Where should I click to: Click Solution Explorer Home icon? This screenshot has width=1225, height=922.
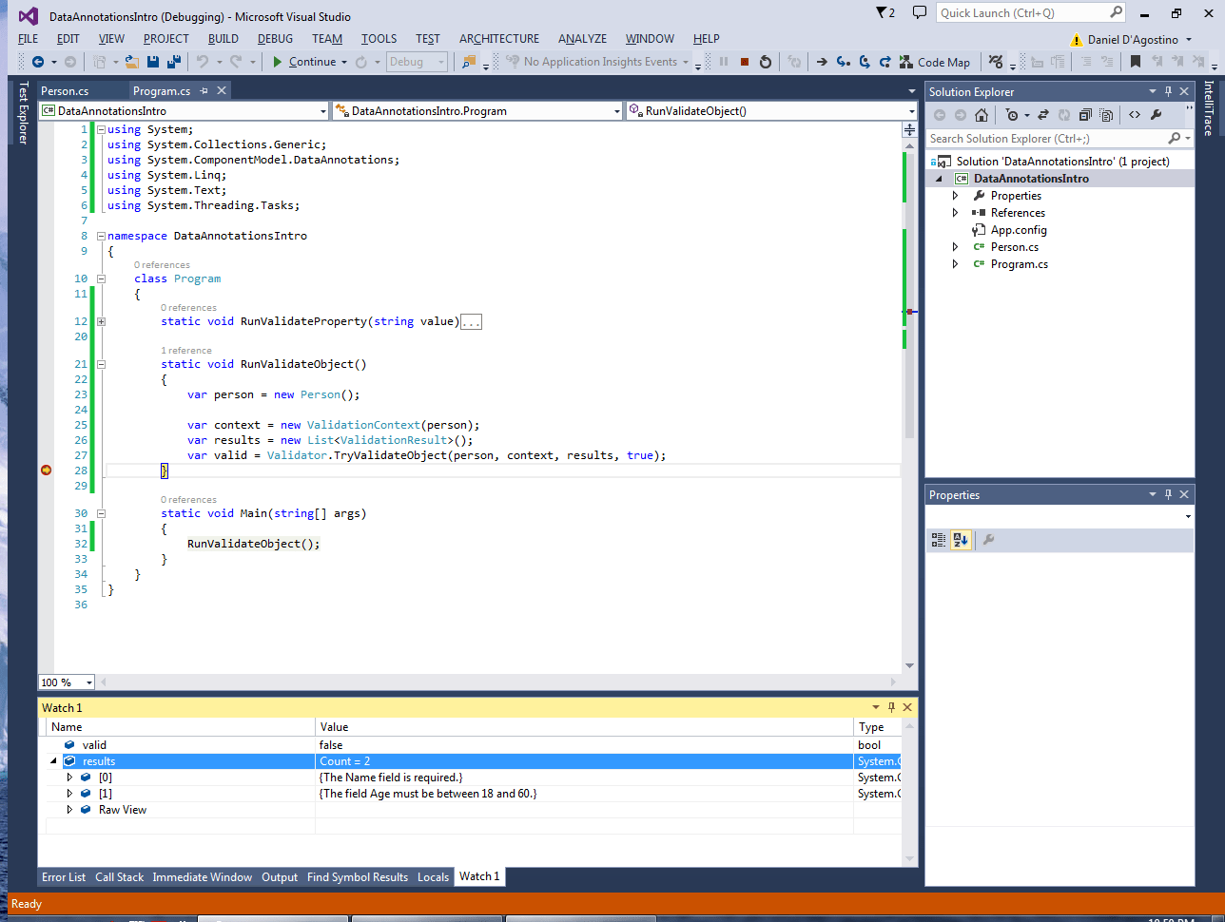[x=982, y=115]
